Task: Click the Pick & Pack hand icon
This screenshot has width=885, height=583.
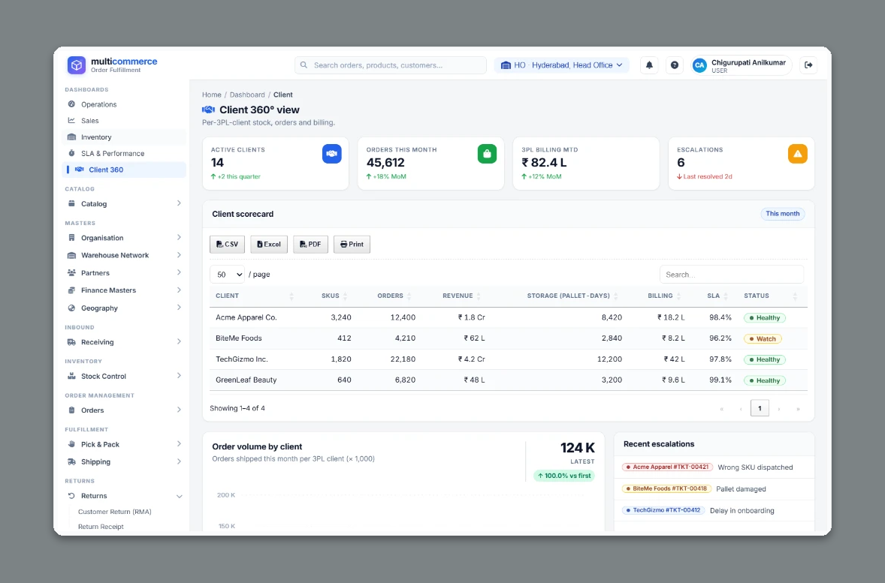Action: [x=71, y=444]
